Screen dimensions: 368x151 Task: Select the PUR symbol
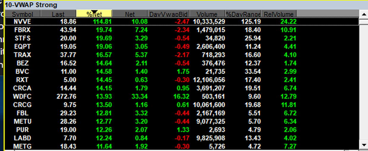(x=23, y=130)
